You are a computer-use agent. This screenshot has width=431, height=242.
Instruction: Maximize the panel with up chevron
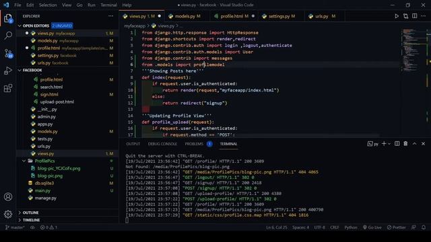click(x=415, y=143)
